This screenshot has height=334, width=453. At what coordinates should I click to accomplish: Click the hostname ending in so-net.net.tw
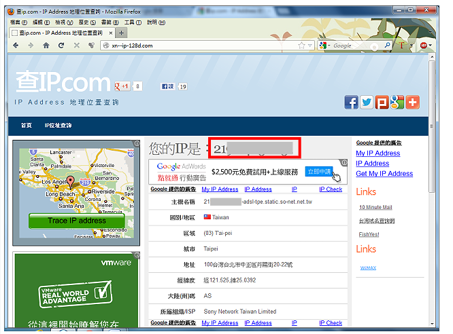click(x=258, y=202)
